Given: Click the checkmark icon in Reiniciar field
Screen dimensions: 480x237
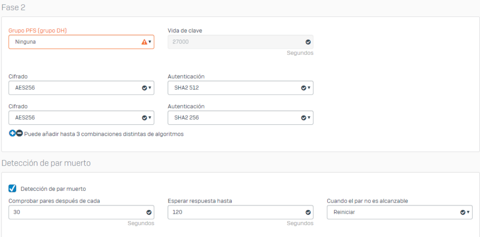Looking at the screenshot, I should pos(462,213).
